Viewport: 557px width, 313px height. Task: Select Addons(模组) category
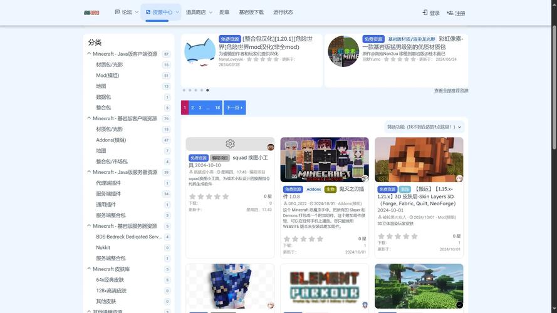click(111, 140)
